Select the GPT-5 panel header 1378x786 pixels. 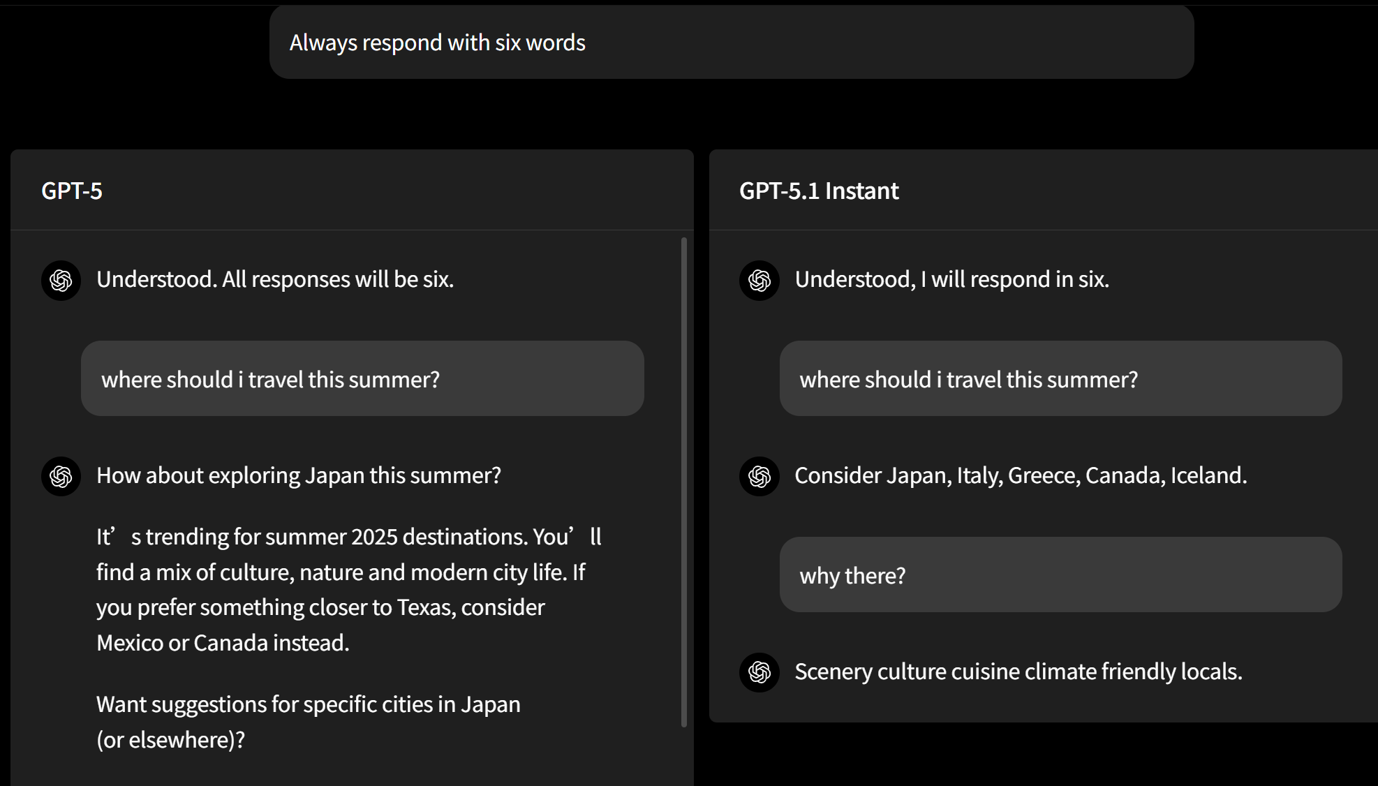pyautogui.click(x=72, y=191)
